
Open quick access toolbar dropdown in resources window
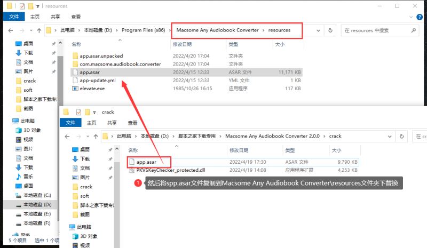pos(37,6)
